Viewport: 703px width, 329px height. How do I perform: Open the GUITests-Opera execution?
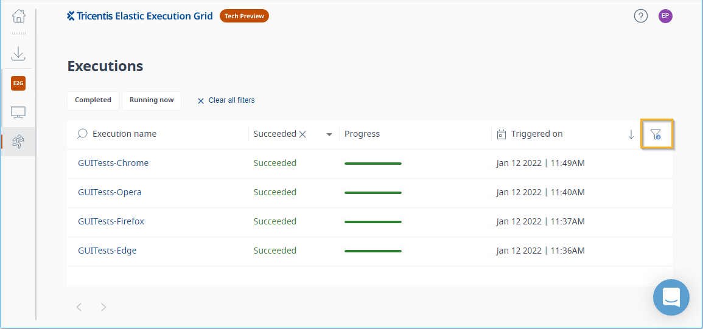click(110, 192)
